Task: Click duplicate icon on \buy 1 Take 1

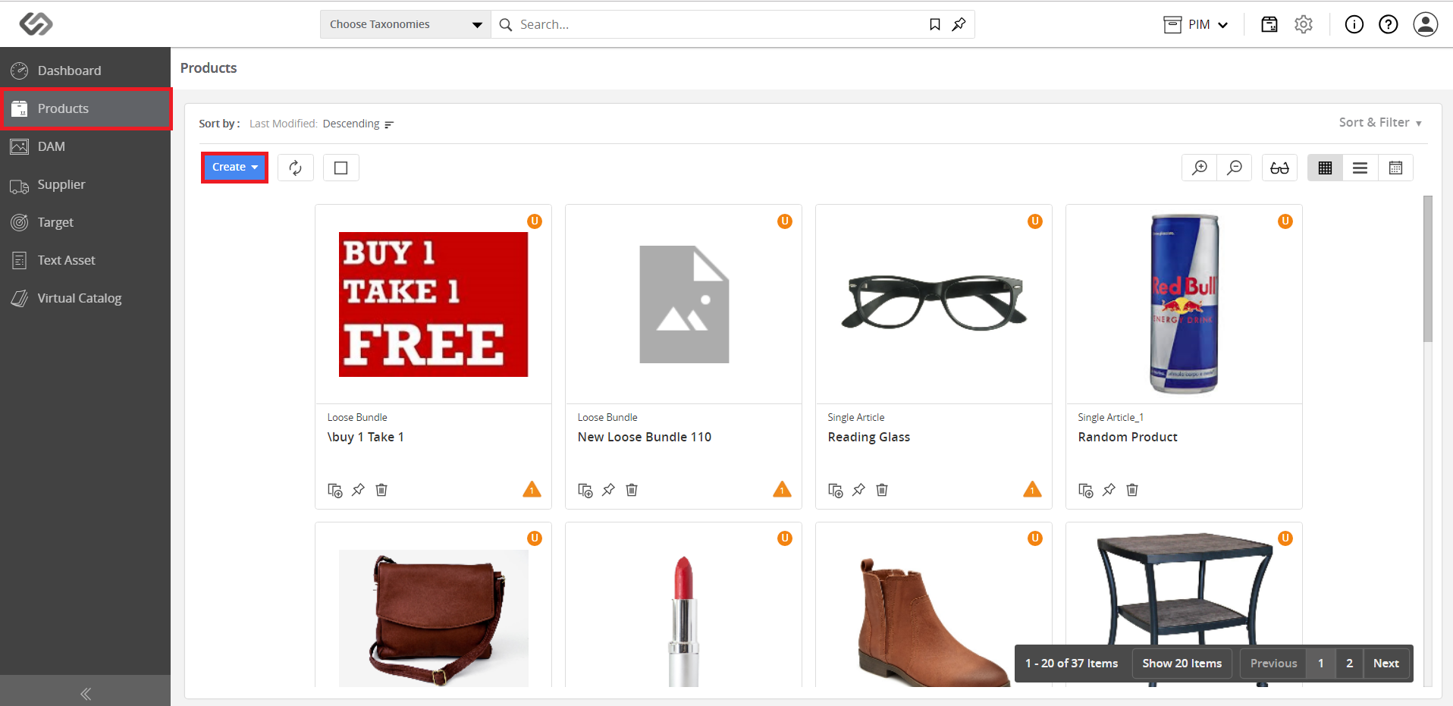Action: tap(334, 490)
